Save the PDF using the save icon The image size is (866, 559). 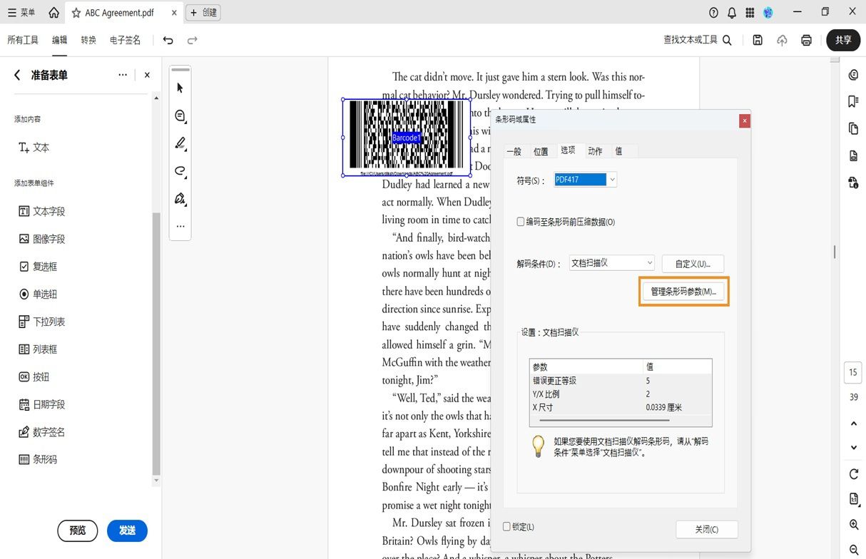(x=758, y=40)
